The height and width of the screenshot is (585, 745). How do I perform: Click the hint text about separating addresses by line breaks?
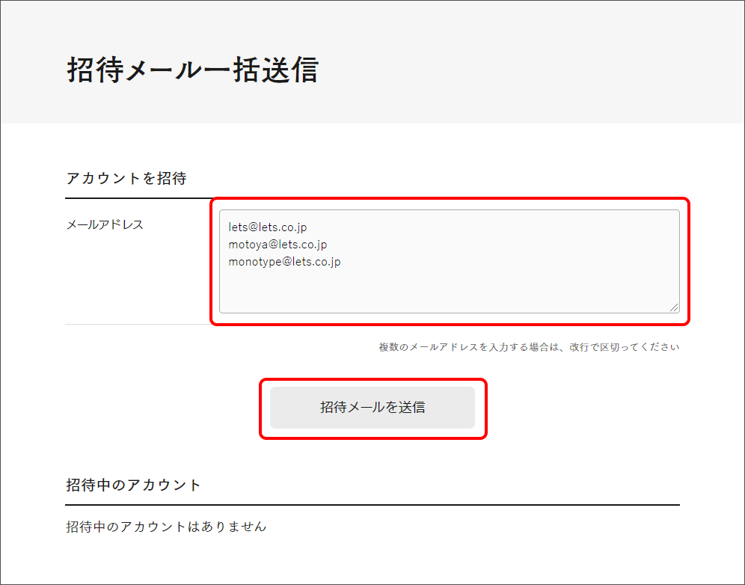[529, 347]
